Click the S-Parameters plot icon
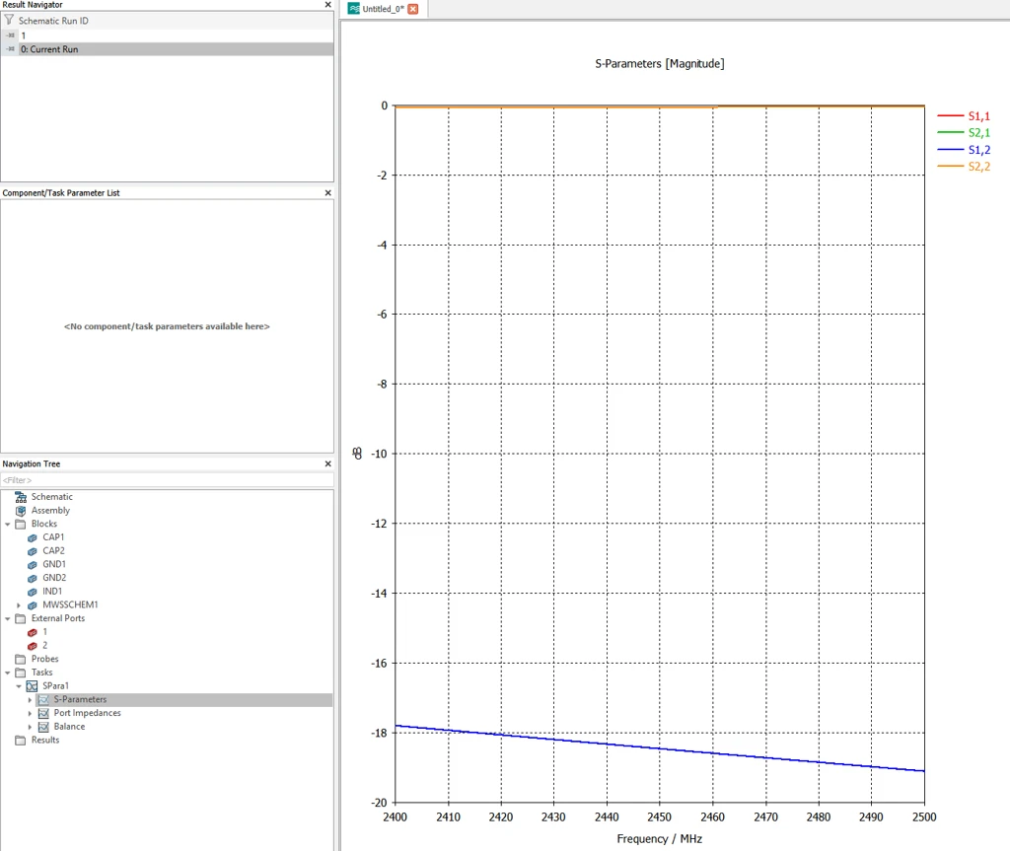This screenshot has height=851, width=1010. pyautogui.click(x=43, y=699)
